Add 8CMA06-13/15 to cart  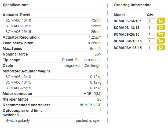click(161, 28)
